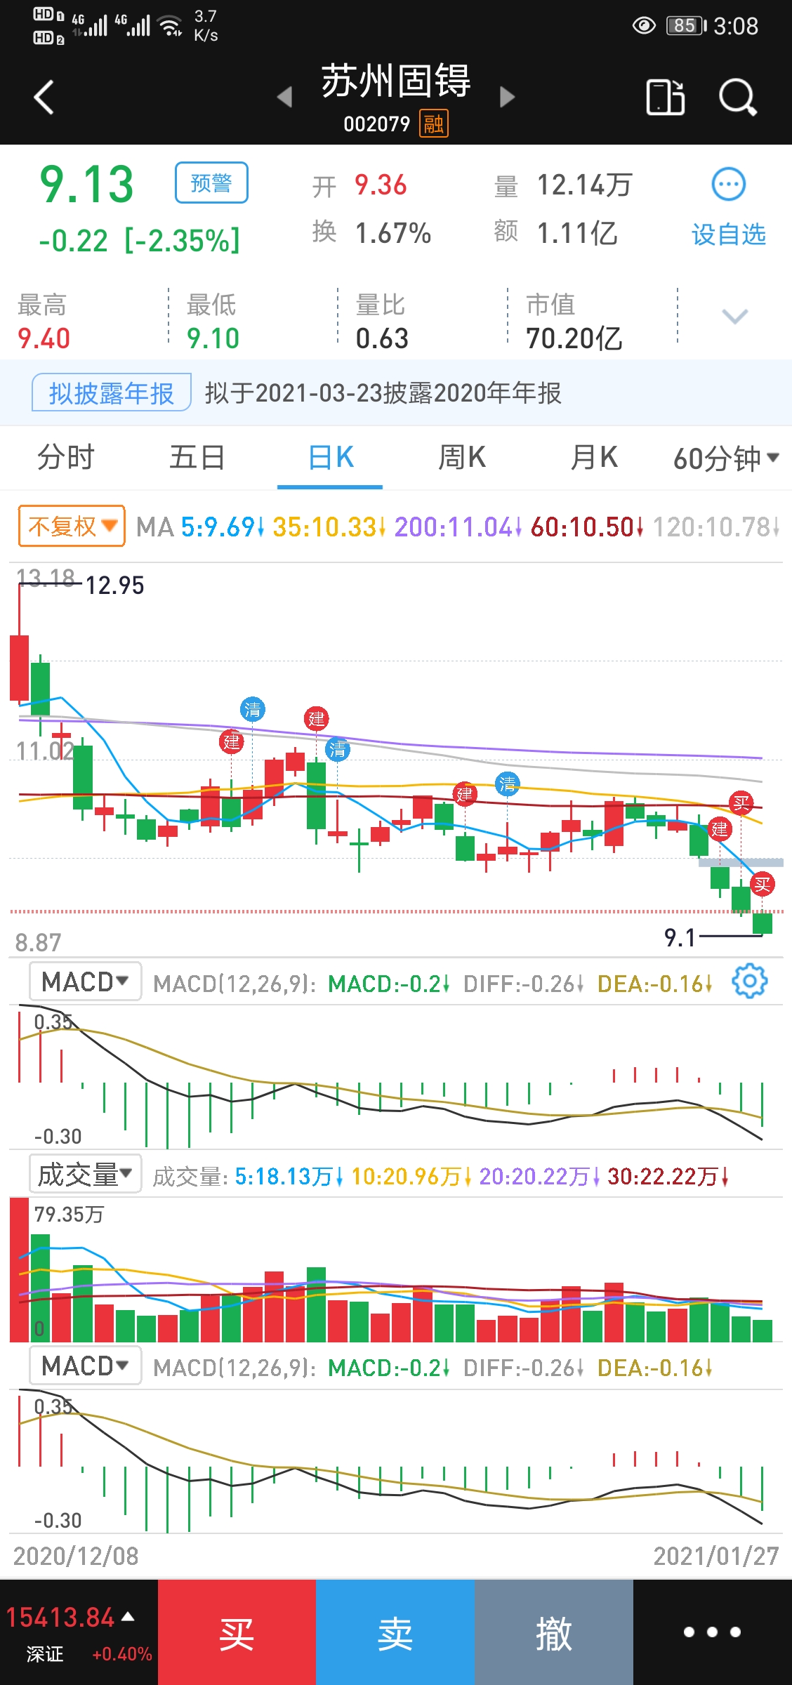Screen dimensions: 792x1685
Task: Tap the 撤 cancel order button
Action: click(554, 1633)
